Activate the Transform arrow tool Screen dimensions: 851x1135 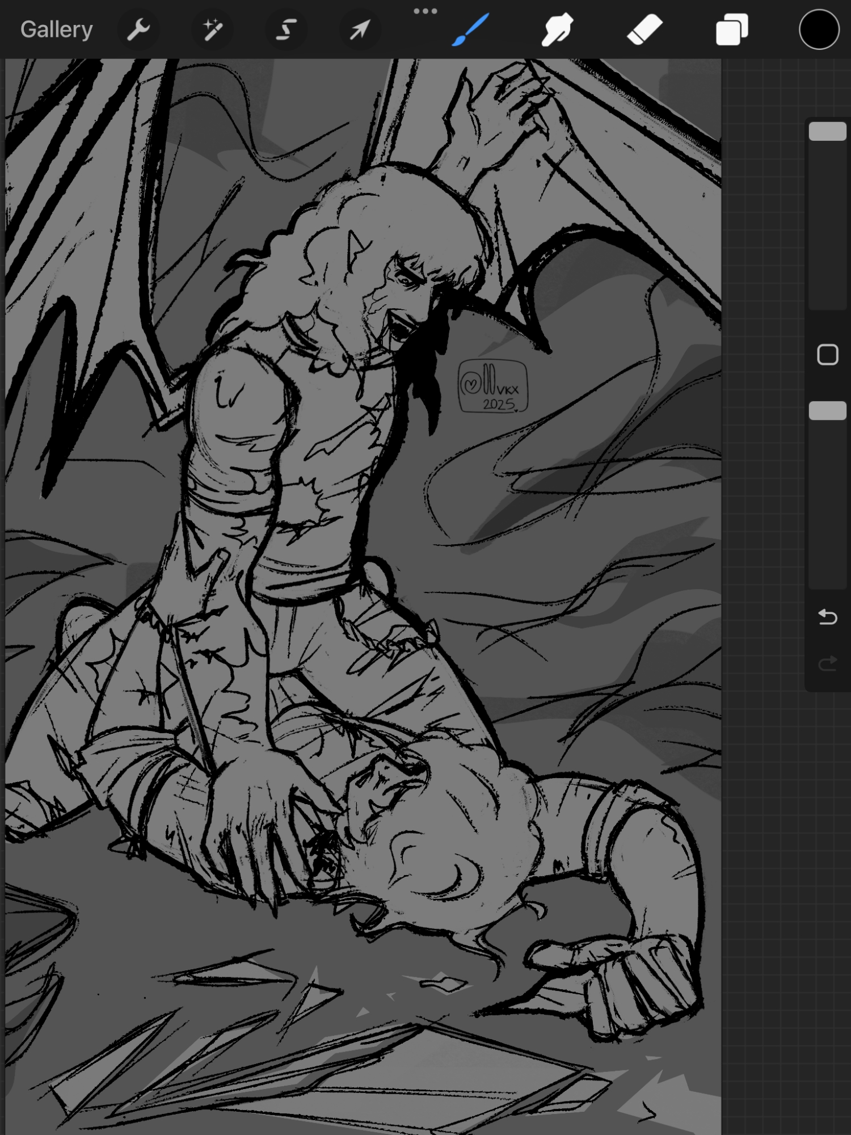point(360,30)
